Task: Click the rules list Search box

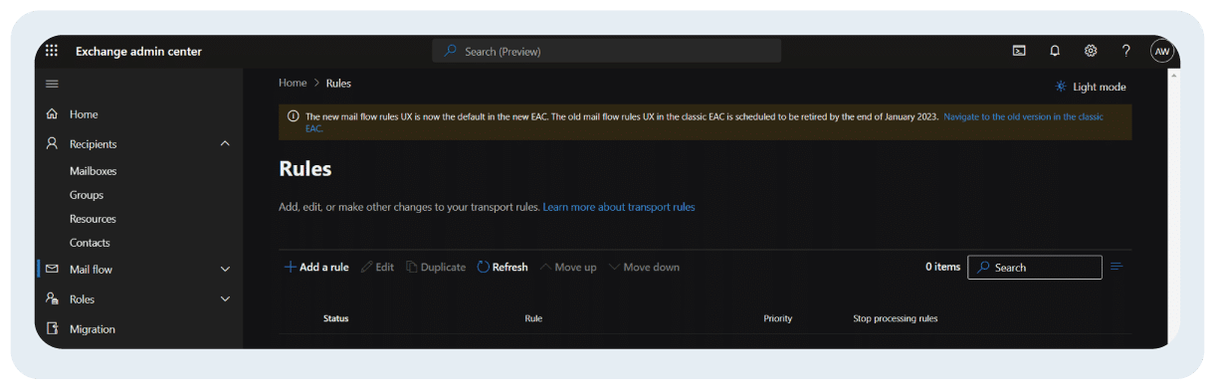Action: tap(1035, 267)
